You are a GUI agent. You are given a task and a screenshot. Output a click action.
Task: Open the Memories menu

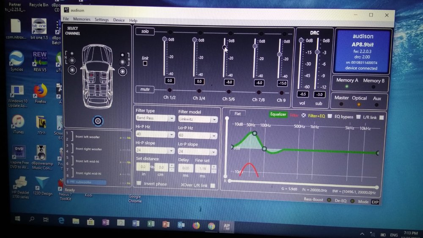(82, 19)
